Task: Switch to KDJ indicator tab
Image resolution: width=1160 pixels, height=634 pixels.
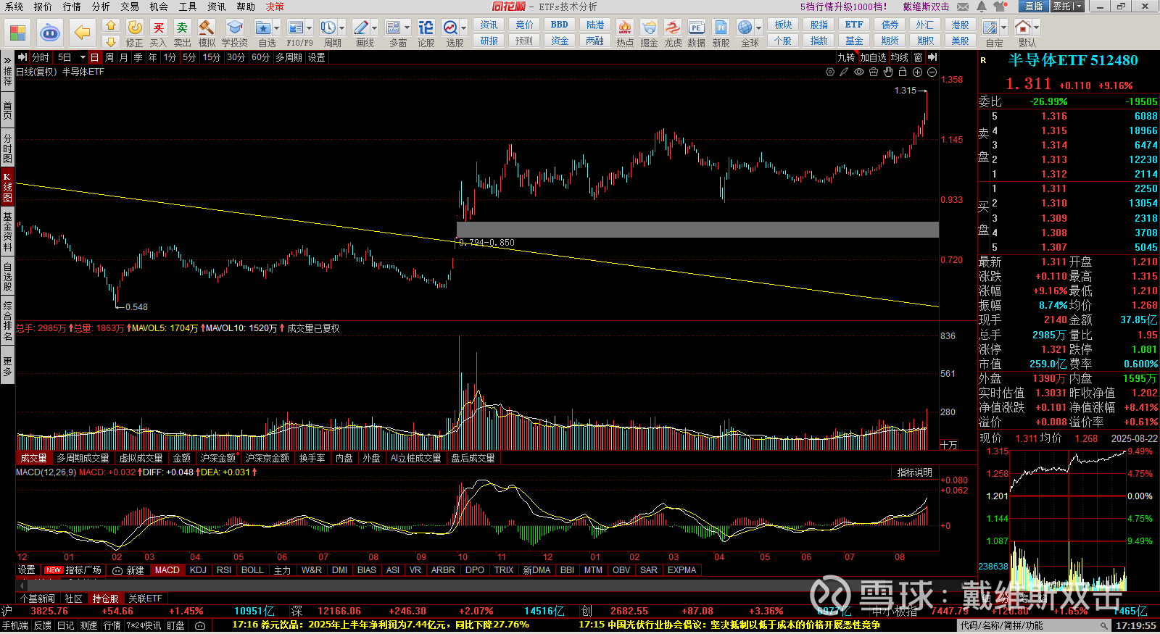Action: click(198, 570)
